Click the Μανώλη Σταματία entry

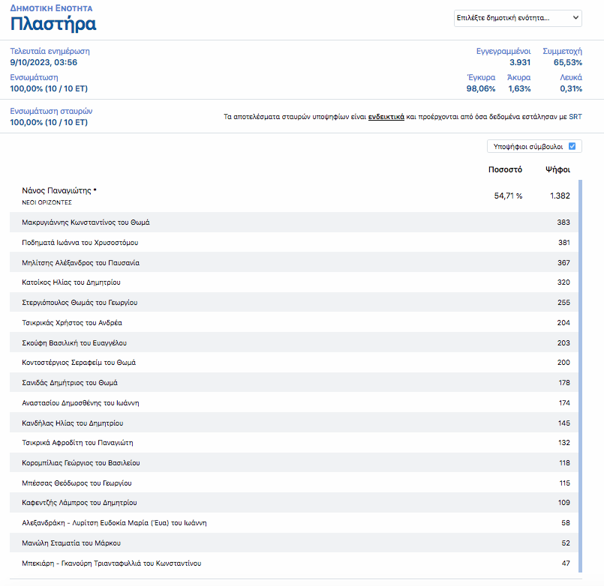(72, 543)
